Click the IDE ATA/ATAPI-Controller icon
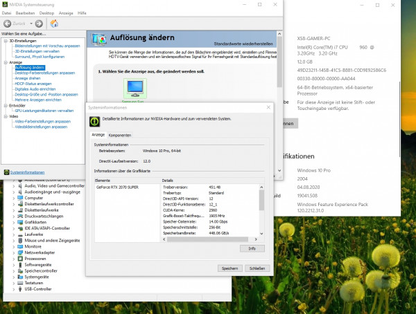Image resolution: width=416 pixels, height=314 pixels. pyautogui.click(x=20, y=228)
